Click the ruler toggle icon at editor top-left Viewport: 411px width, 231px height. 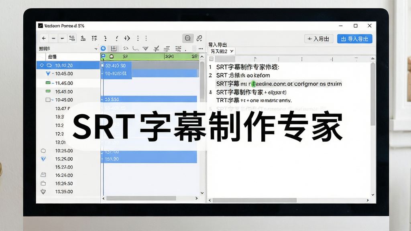tap(211, 59)
